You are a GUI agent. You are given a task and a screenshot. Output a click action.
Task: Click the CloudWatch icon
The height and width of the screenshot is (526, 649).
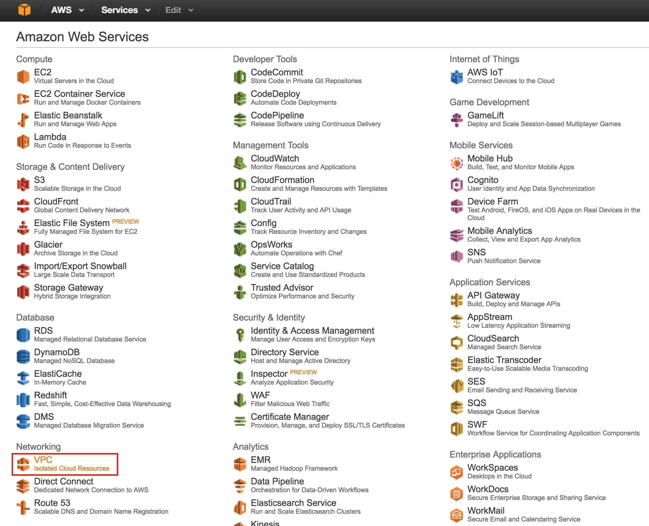(240, 162)
